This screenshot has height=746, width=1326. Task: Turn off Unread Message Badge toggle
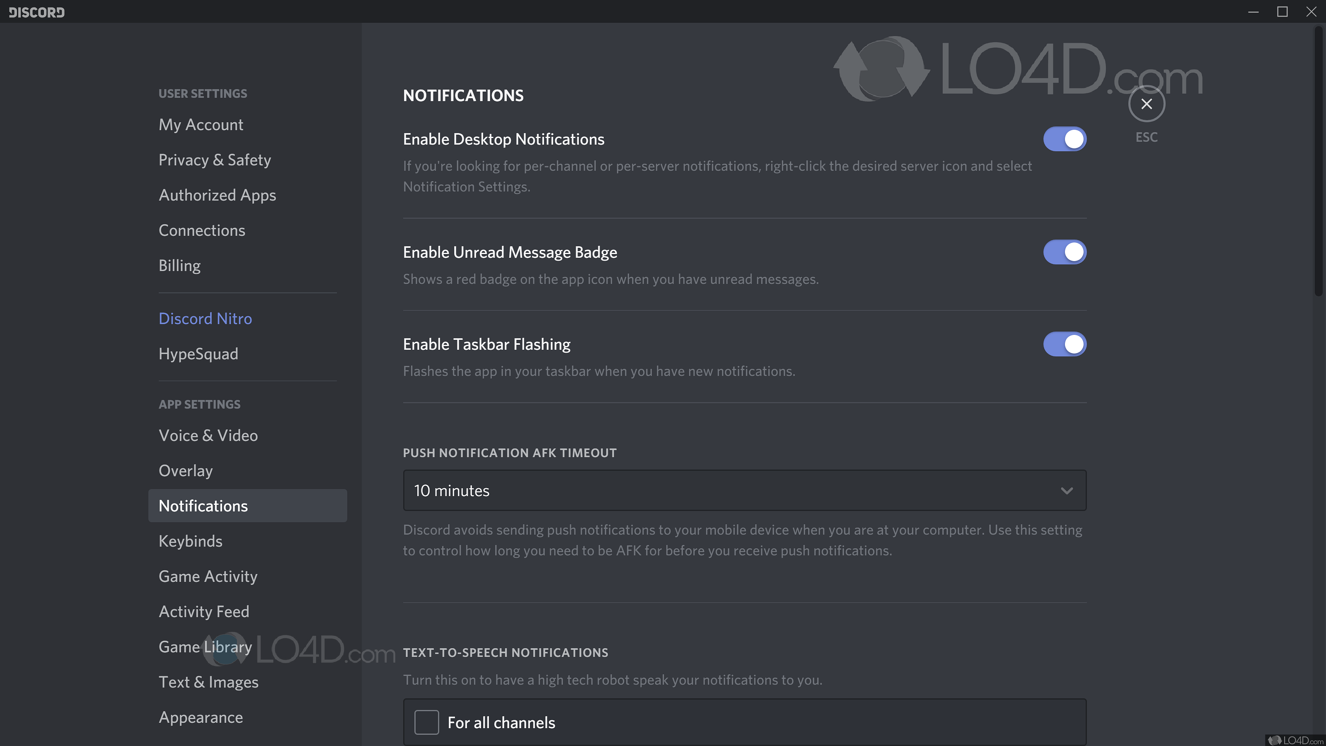tap(1065, 252)
